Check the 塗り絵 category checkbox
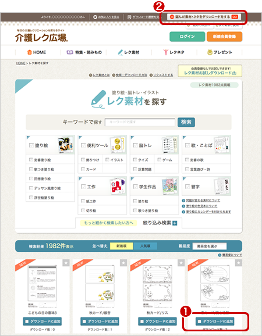262x336 pixels. 31,145
